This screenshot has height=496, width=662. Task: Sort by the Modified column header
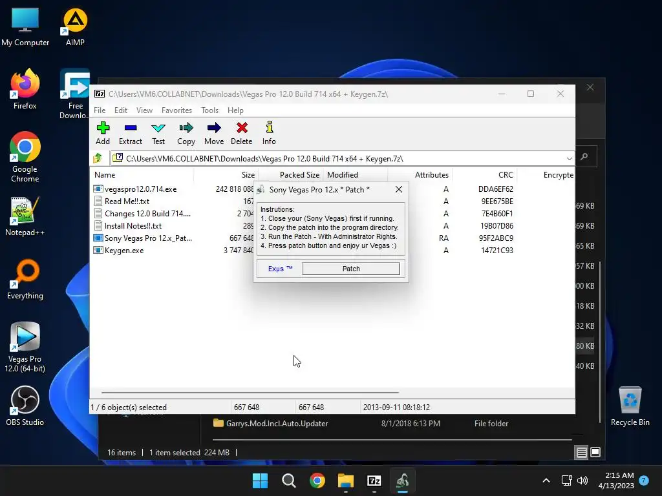(x=356, y=174)
